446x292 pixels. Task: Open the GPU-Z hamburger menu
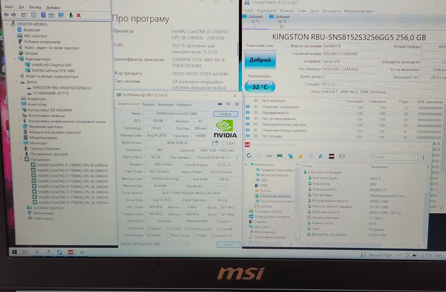click(x=237, y=104)
